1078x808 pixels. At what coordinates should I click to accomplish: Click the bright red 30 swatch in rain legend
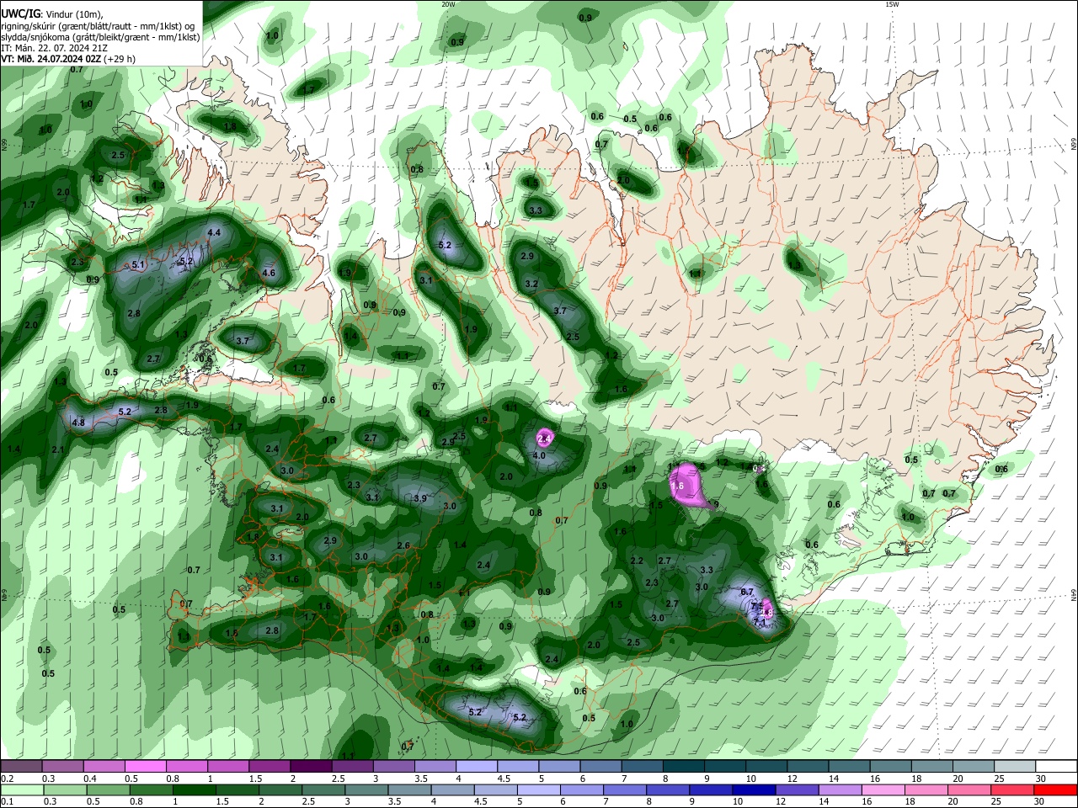coord(1055,789)
